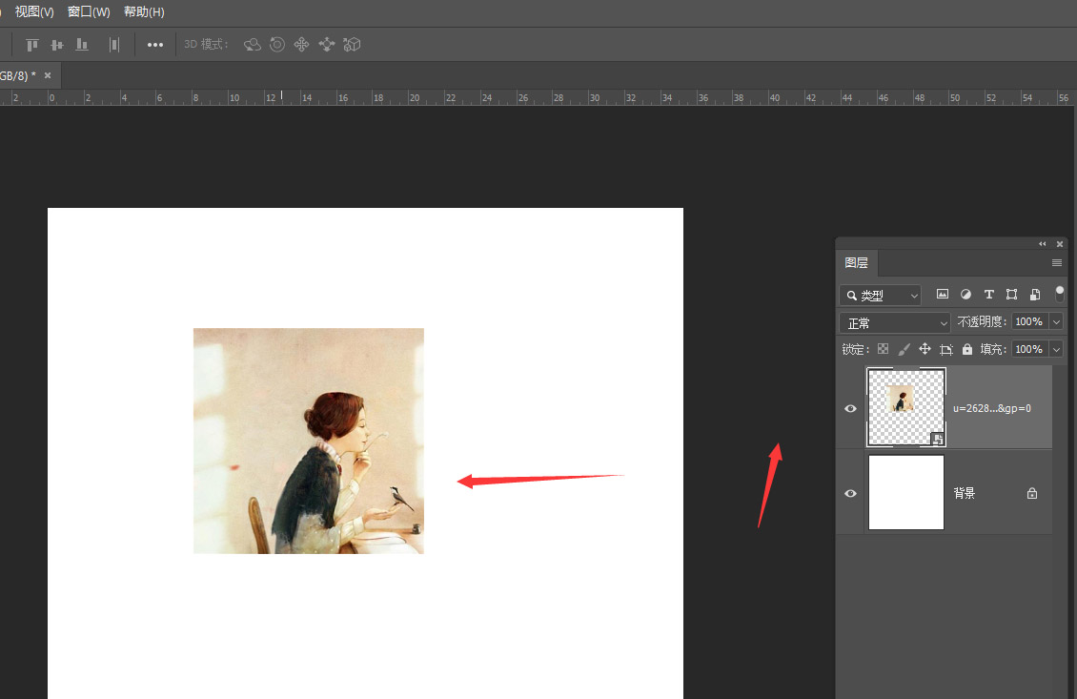Select the align vertical centers icon
Screen dimensions: 1077x699
[x=56, y=44]
